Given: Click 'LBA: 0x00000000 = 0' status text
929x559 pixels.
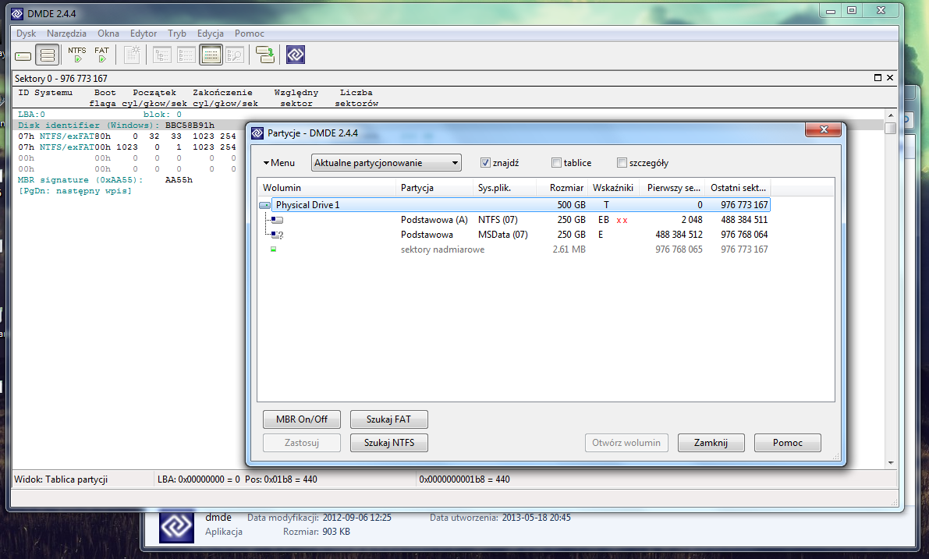Looking at the screenshot, I should (198, 479).
